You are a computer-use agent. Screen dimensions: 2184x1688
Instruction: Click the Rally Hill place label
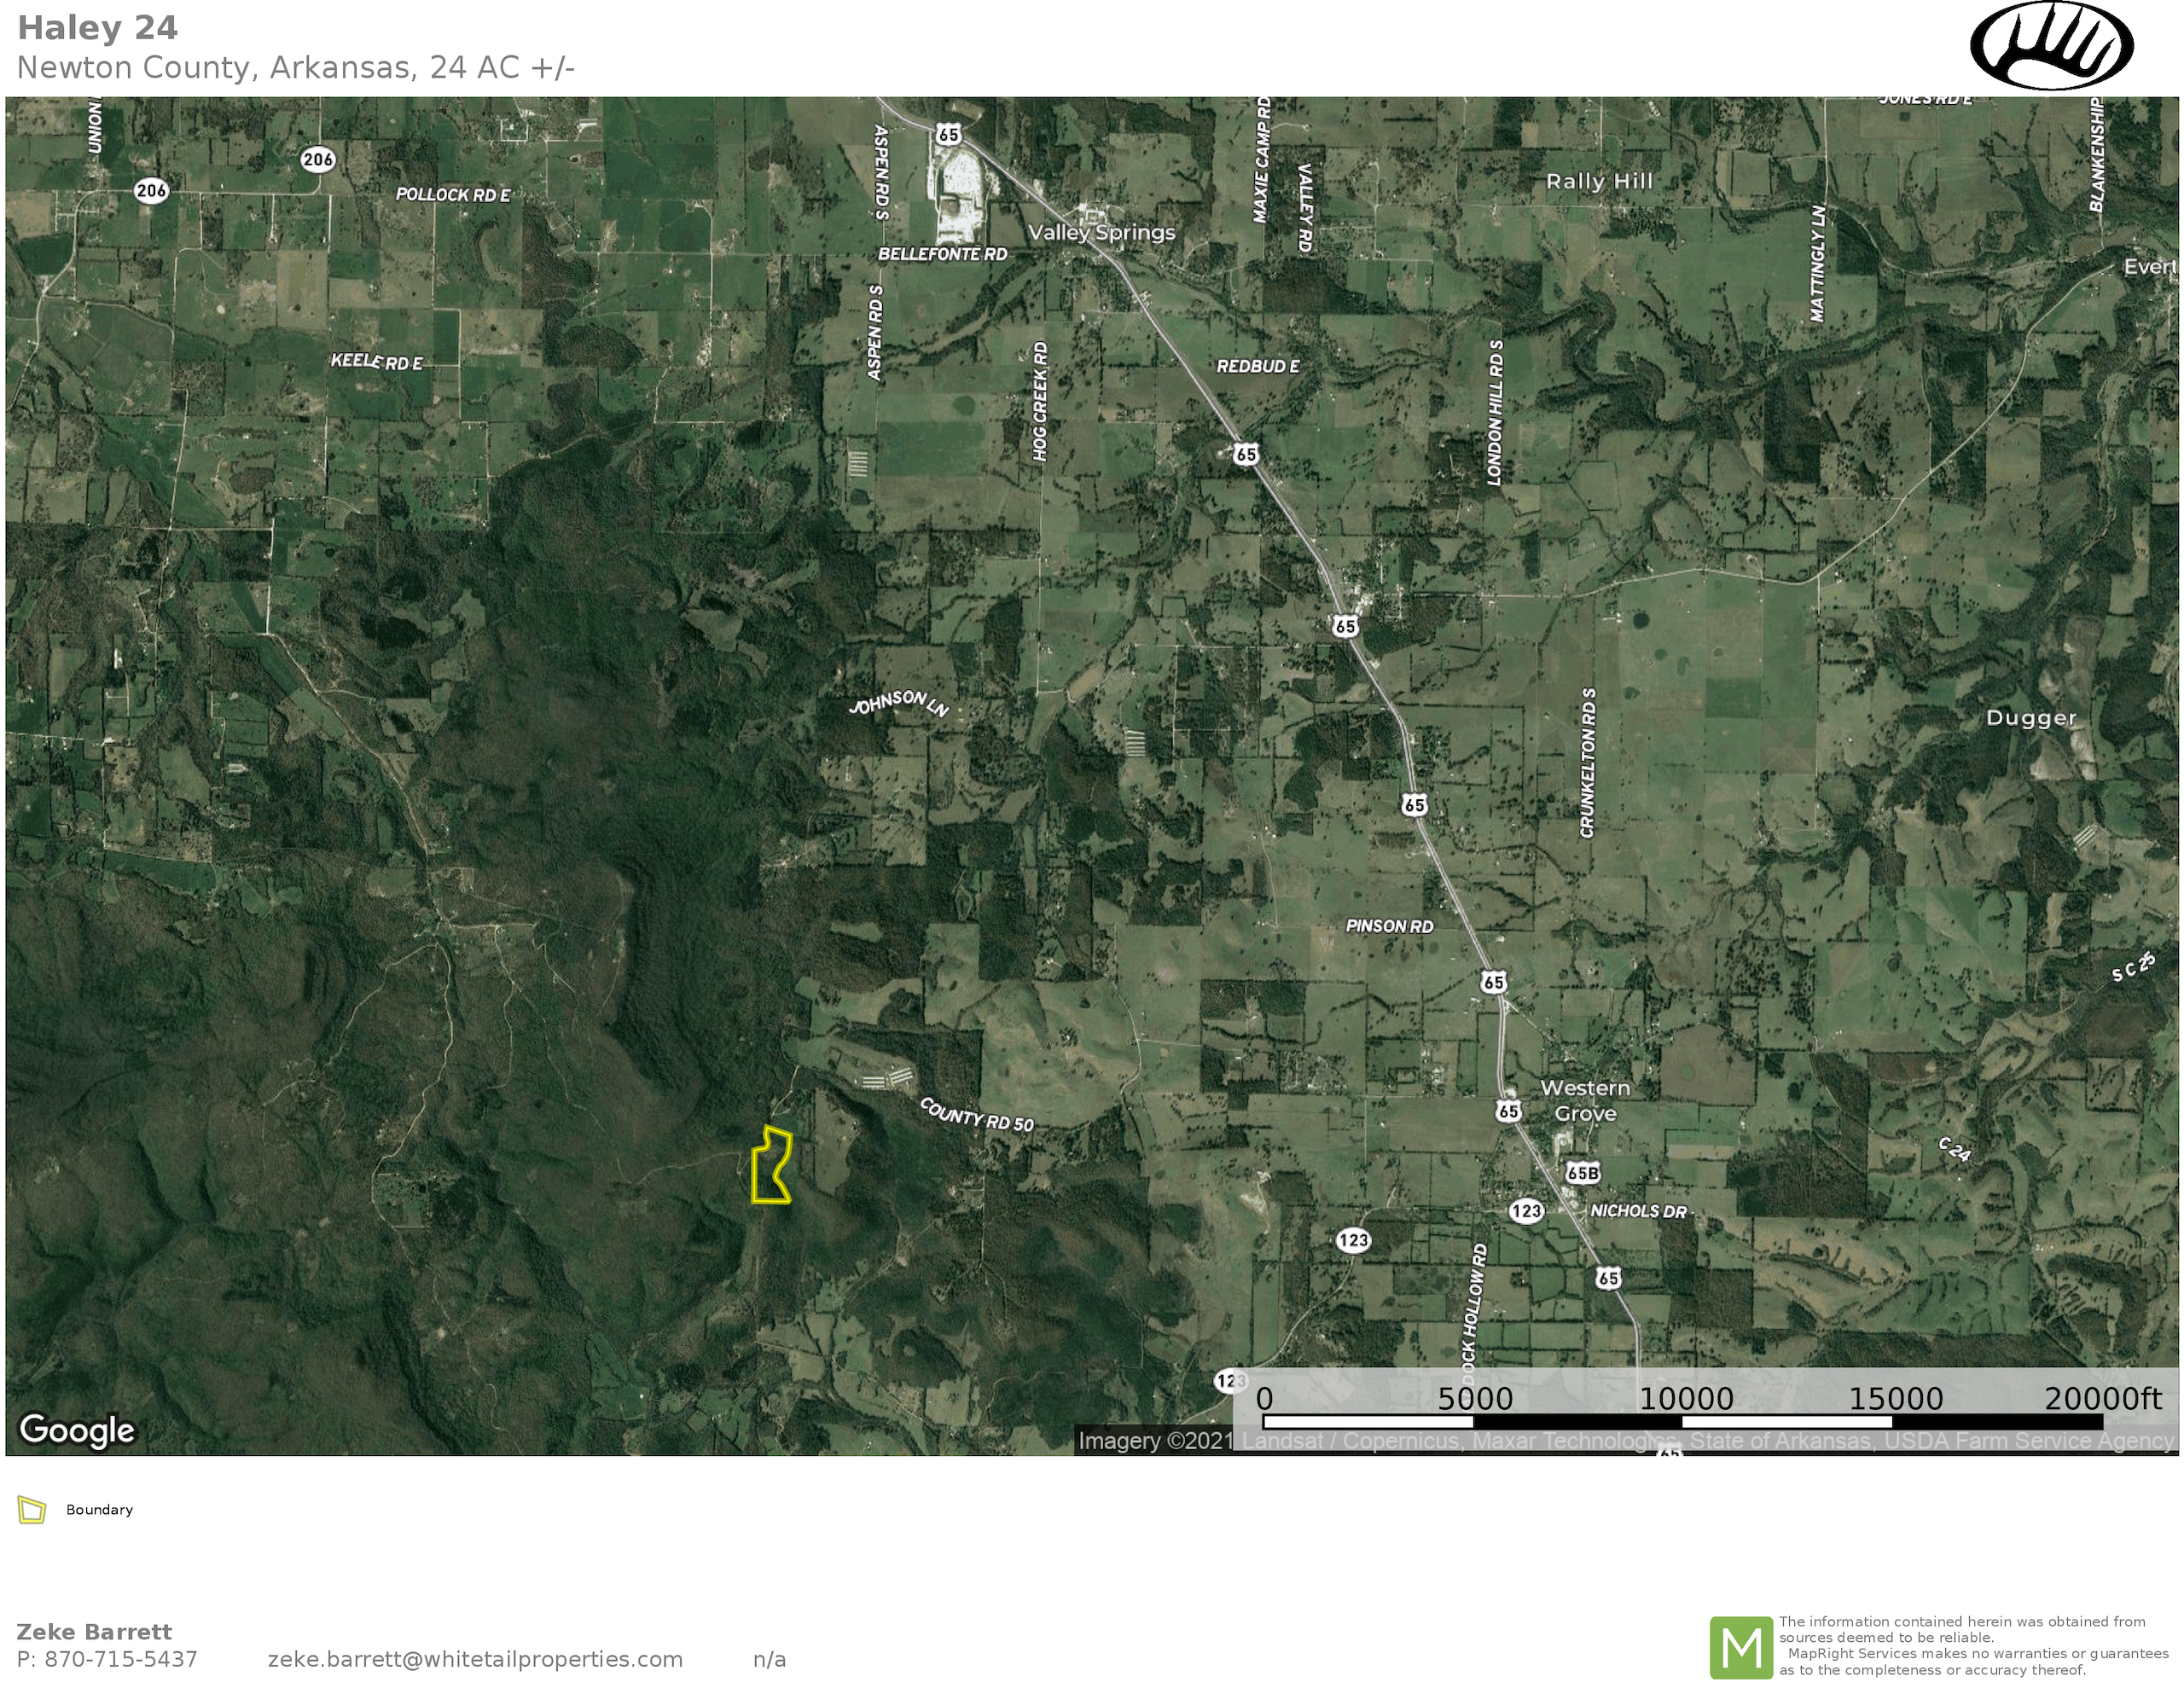(1599, 181)
